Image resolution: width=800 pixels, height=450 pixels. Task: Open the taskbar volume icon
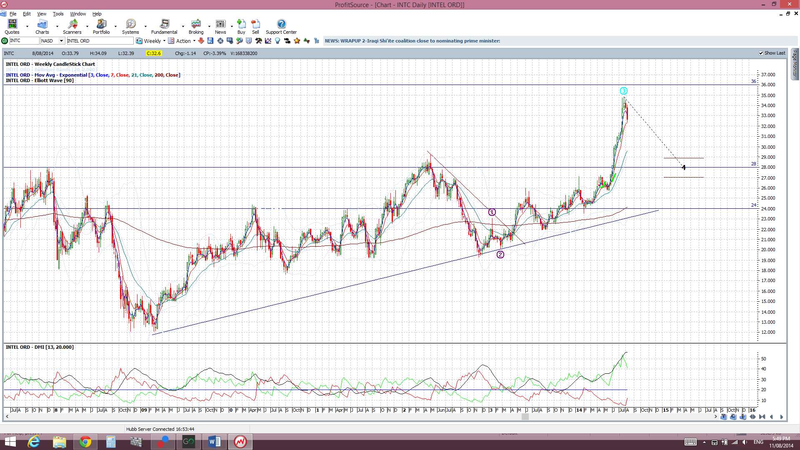745,442
